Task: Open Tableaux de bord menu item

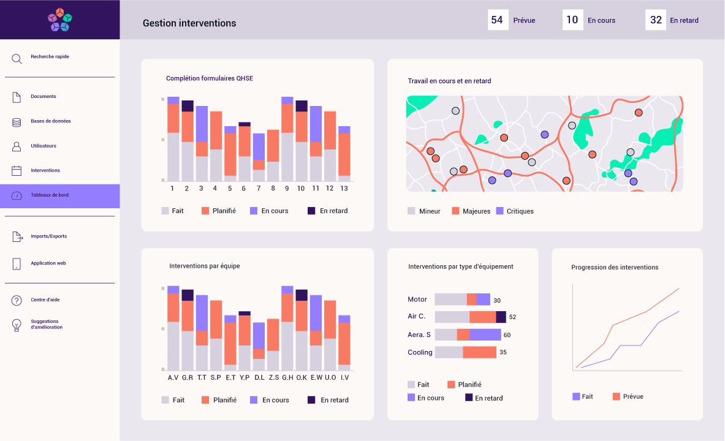Action: 59,195
